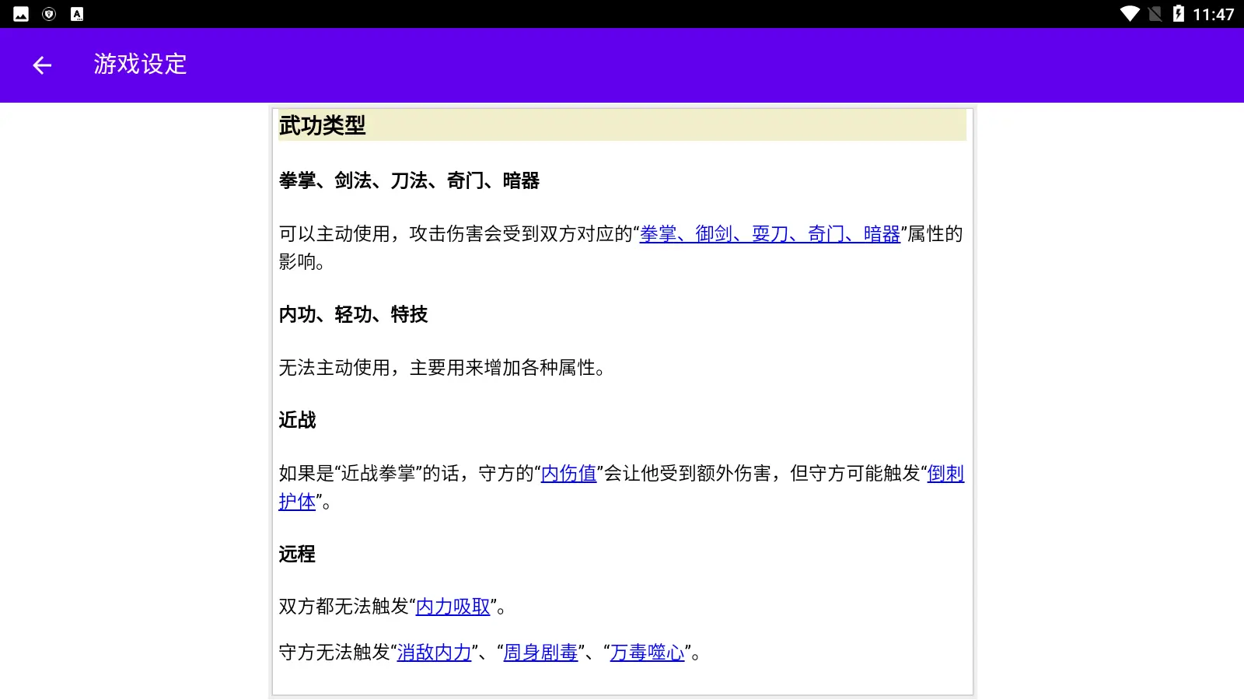
Task: Tap the 远程 subheading
Action: [298, 554]
